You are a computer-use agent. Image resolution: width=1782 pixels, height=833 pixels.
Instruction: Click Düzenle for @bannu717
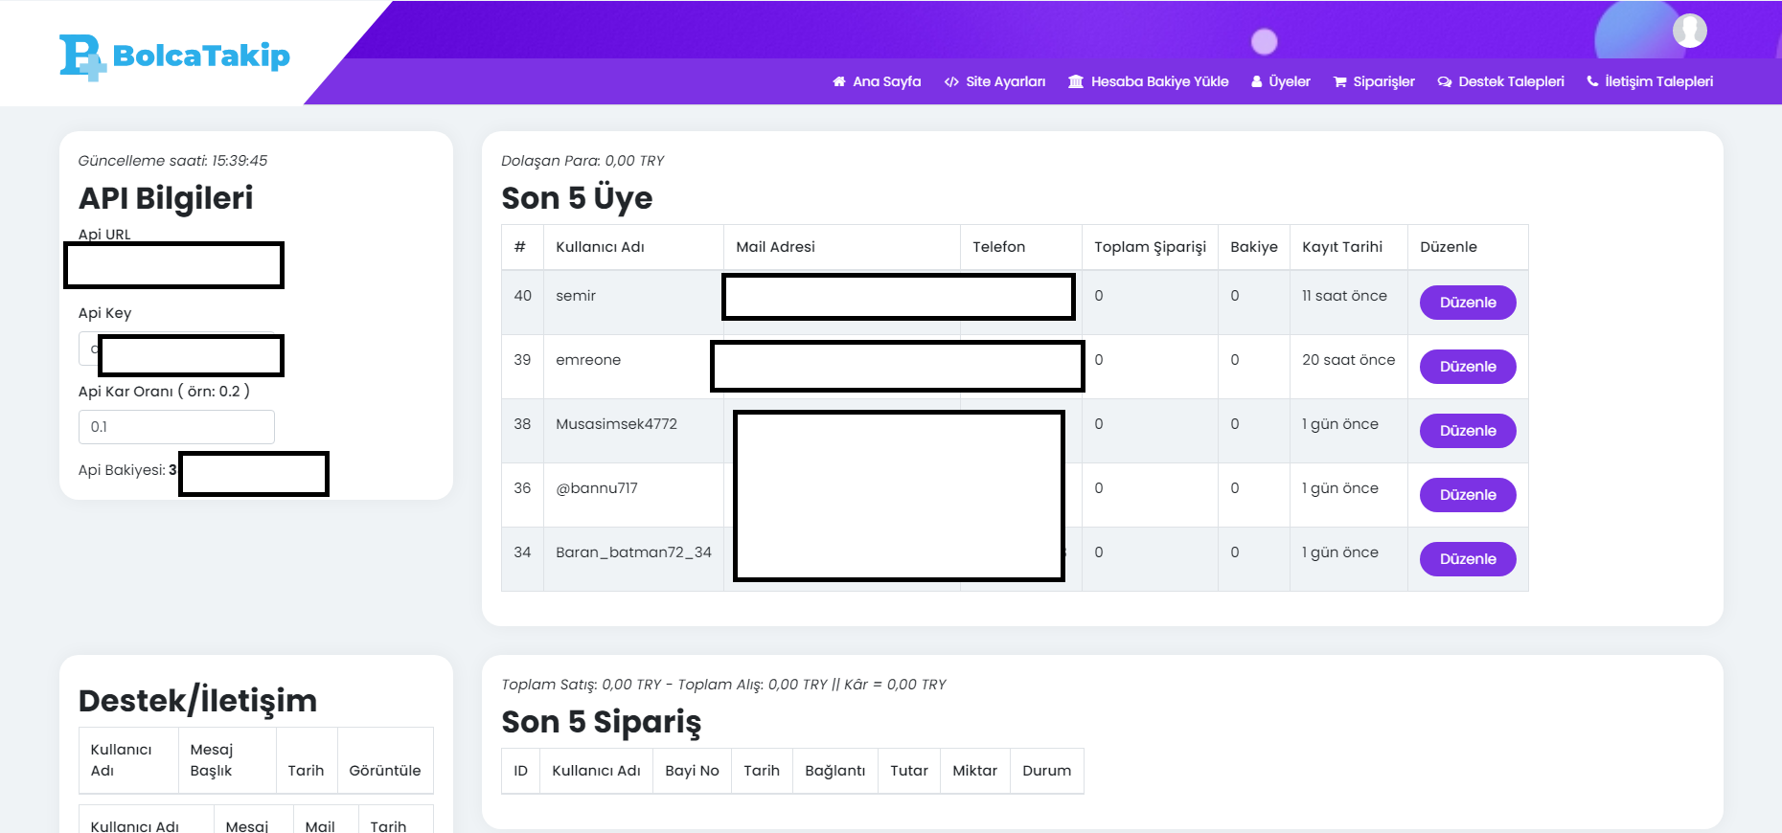pyautogui.click(x=1468, y=495)
